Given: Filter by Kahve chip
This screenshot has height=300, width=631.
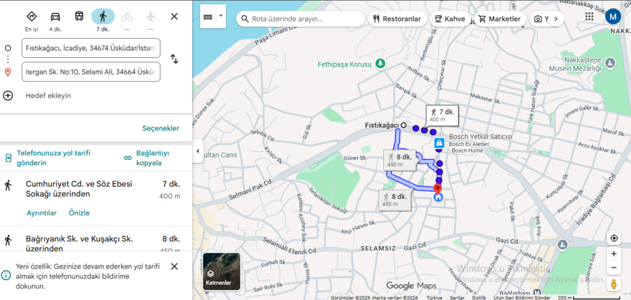Looking at the screenshot, I should (x=449, y=19).
